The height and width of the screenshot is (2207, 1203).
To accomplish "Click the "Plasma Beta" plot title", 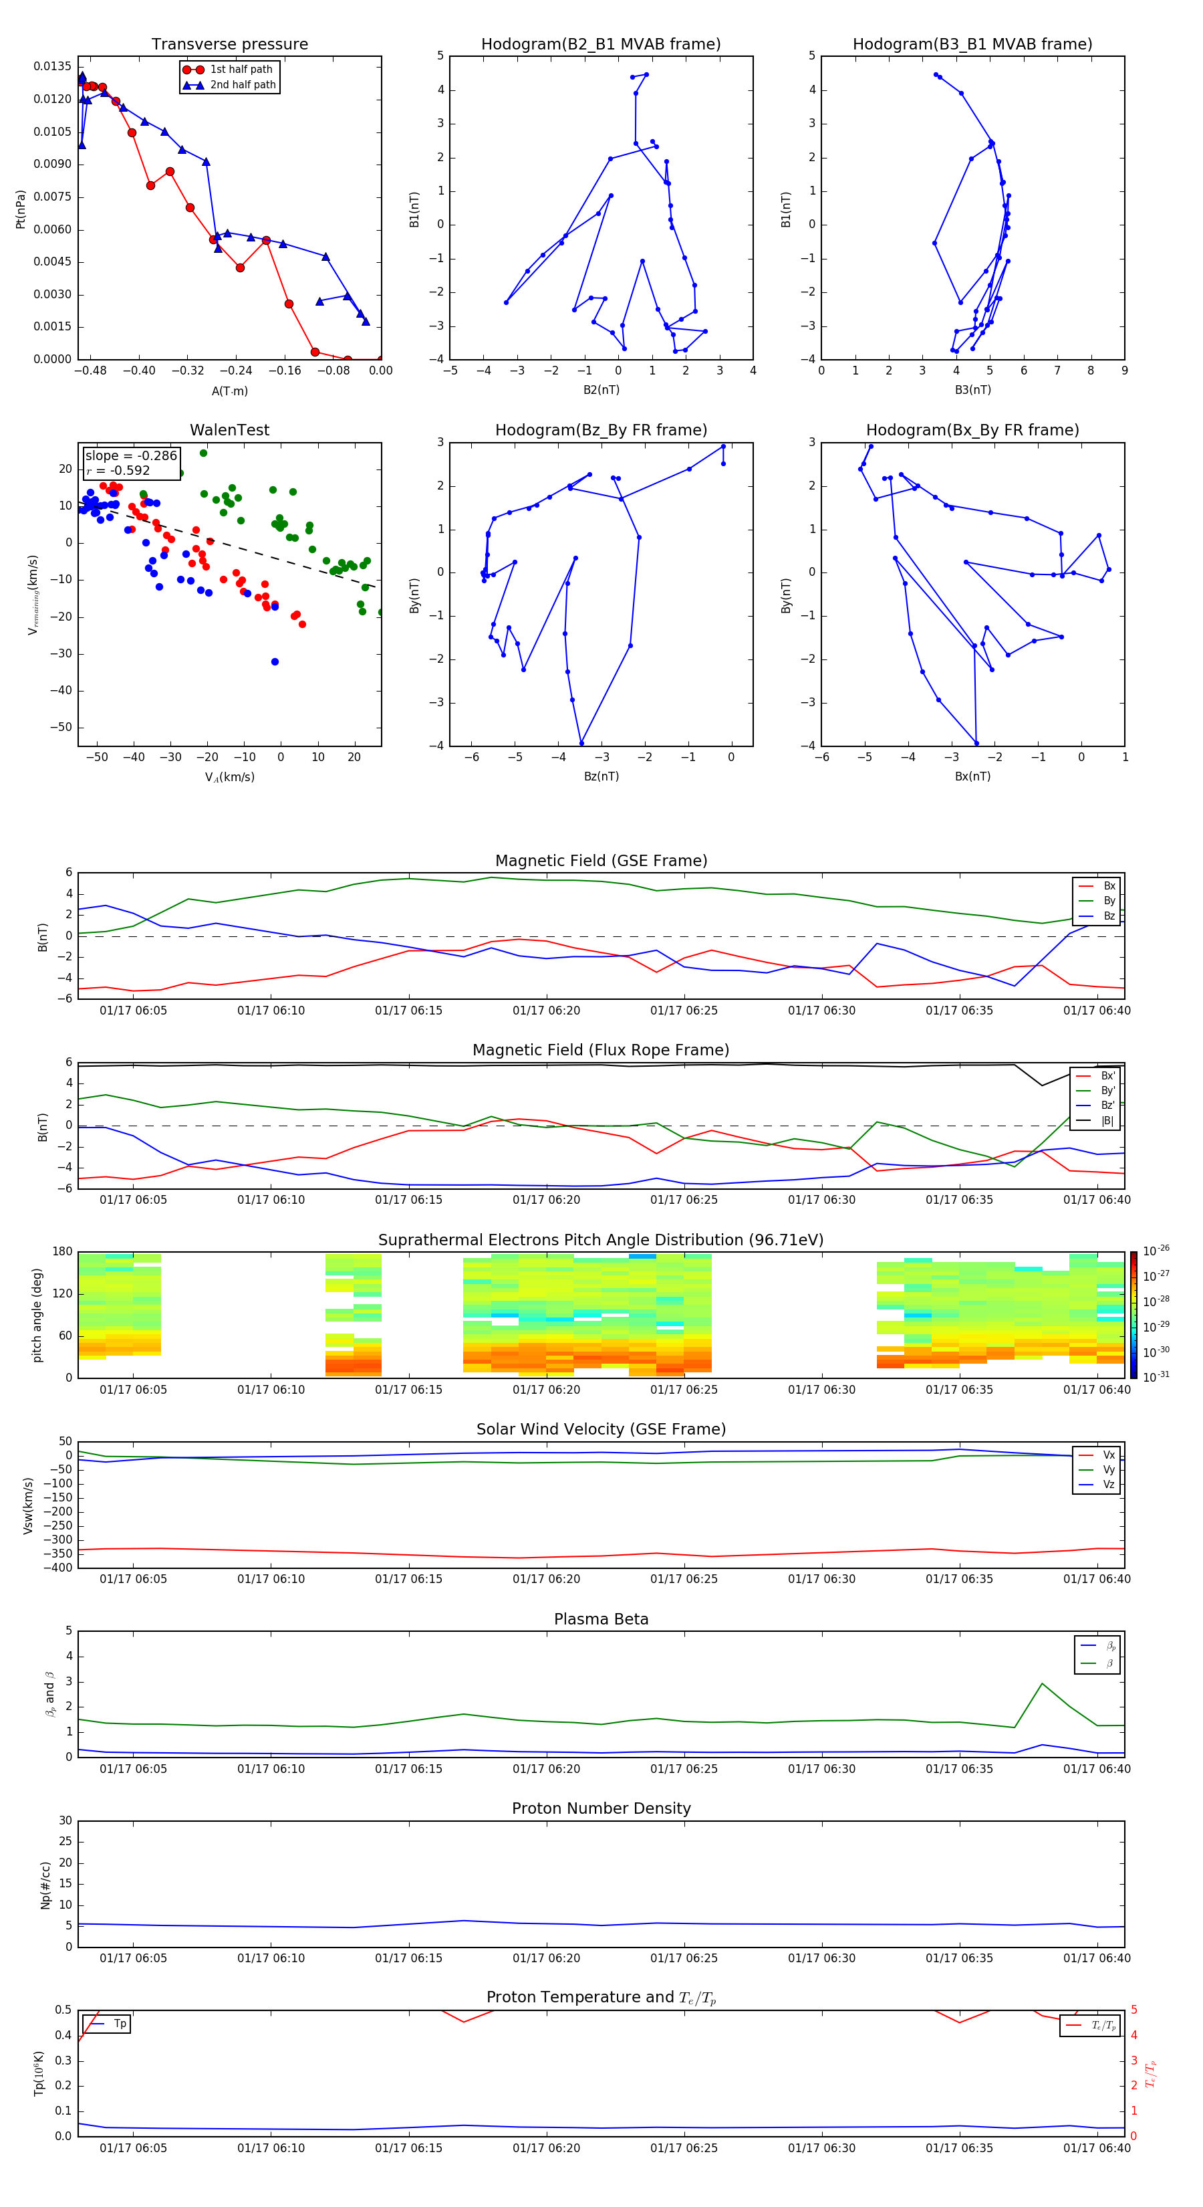I will pos(600,1618).
